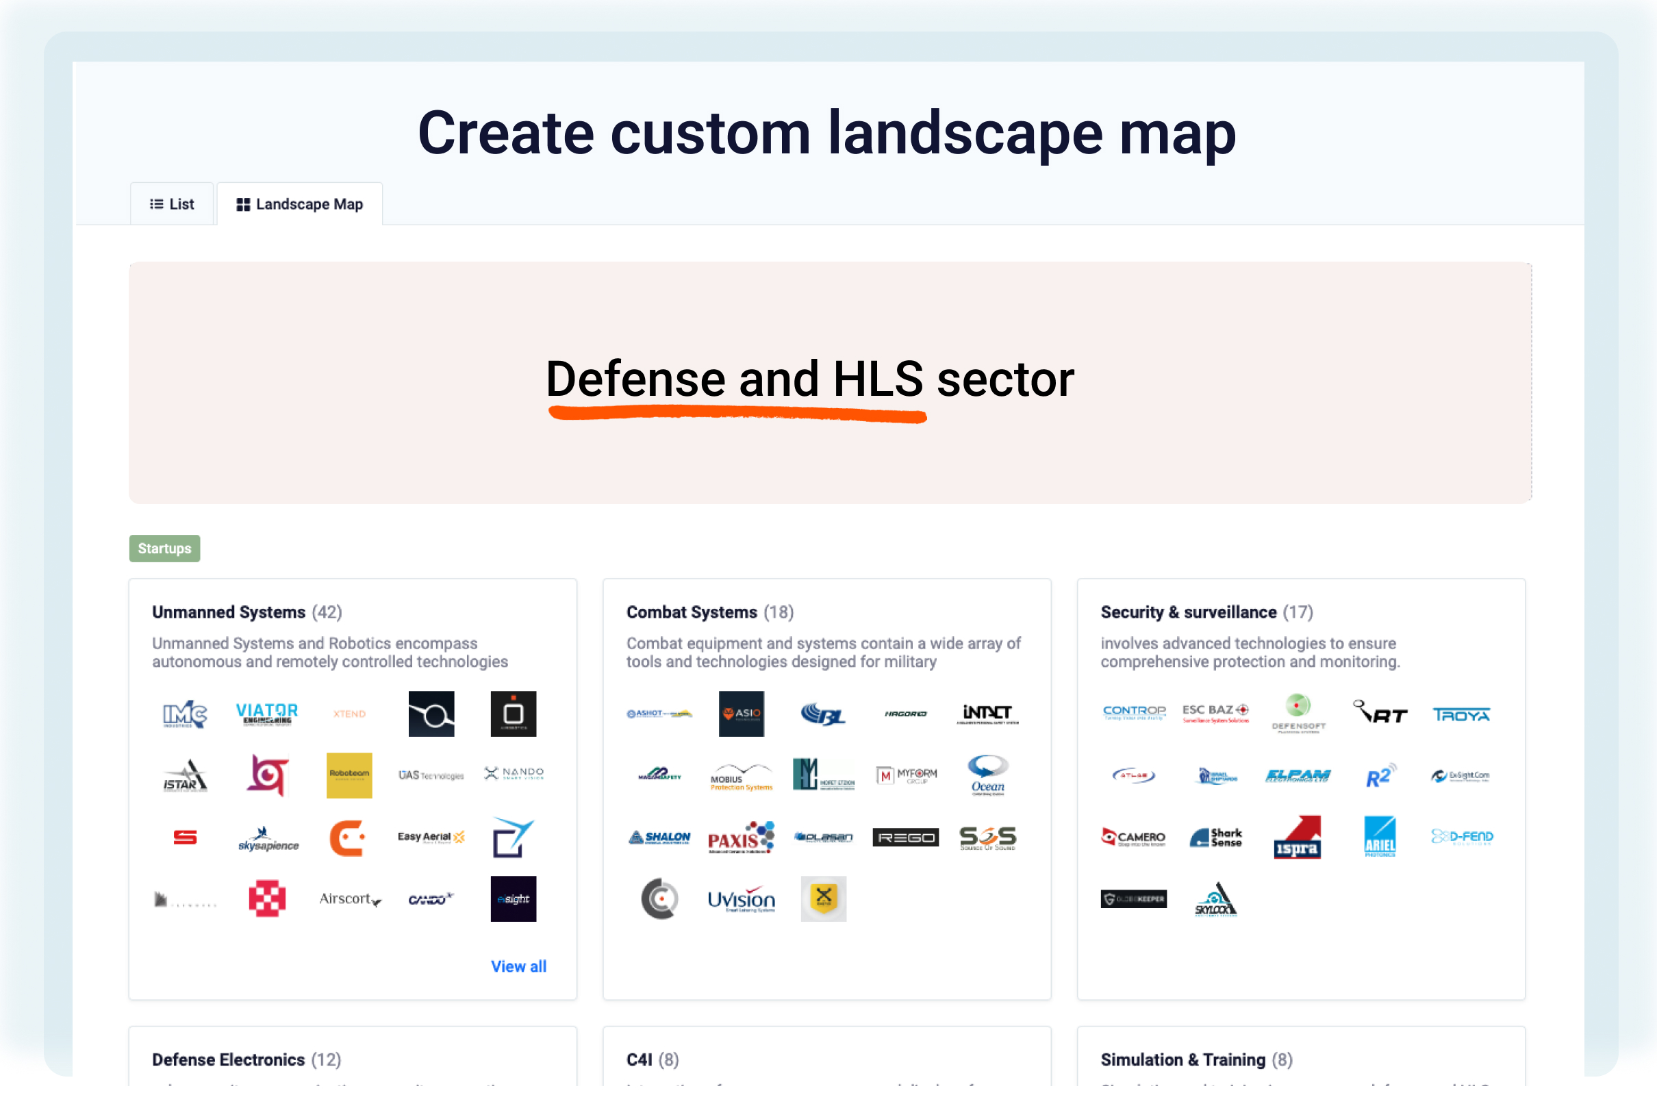Click the MyForm Group logo
Screen dimensions: 1657x1093
(906, 776)
